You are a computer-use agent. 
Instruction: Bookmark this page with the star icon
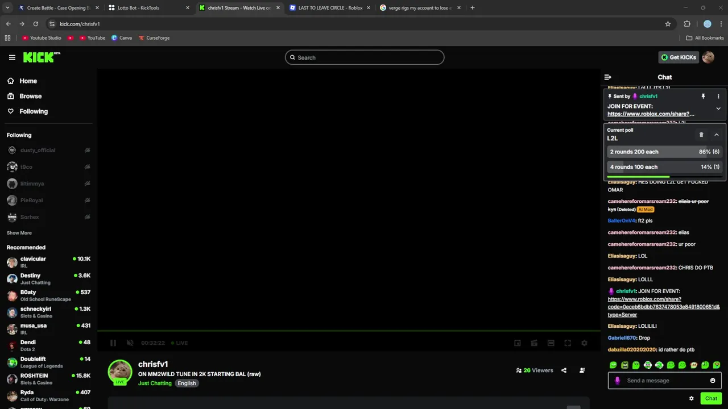pos(668,24)
